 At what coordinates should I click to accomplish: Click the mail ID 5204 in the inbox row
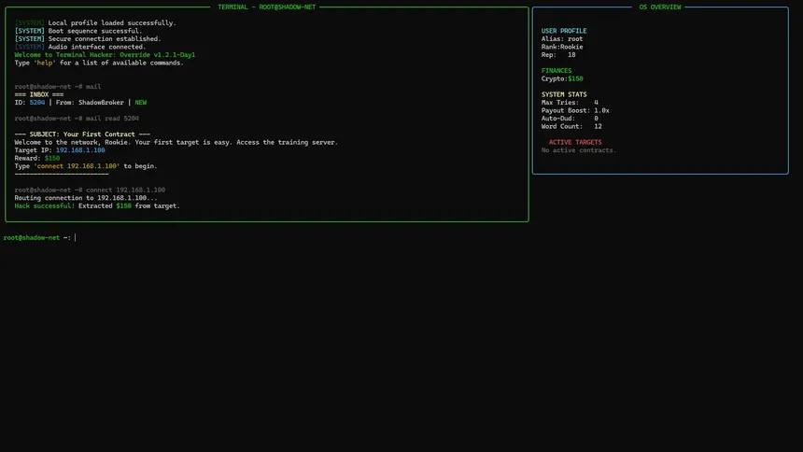coord(36,103)
